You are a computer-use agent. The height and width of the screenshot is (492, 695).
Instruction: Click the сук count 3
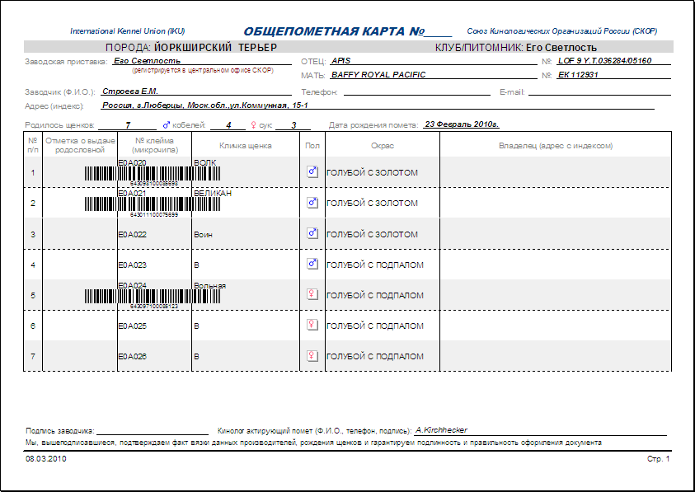tap(293, 125)
